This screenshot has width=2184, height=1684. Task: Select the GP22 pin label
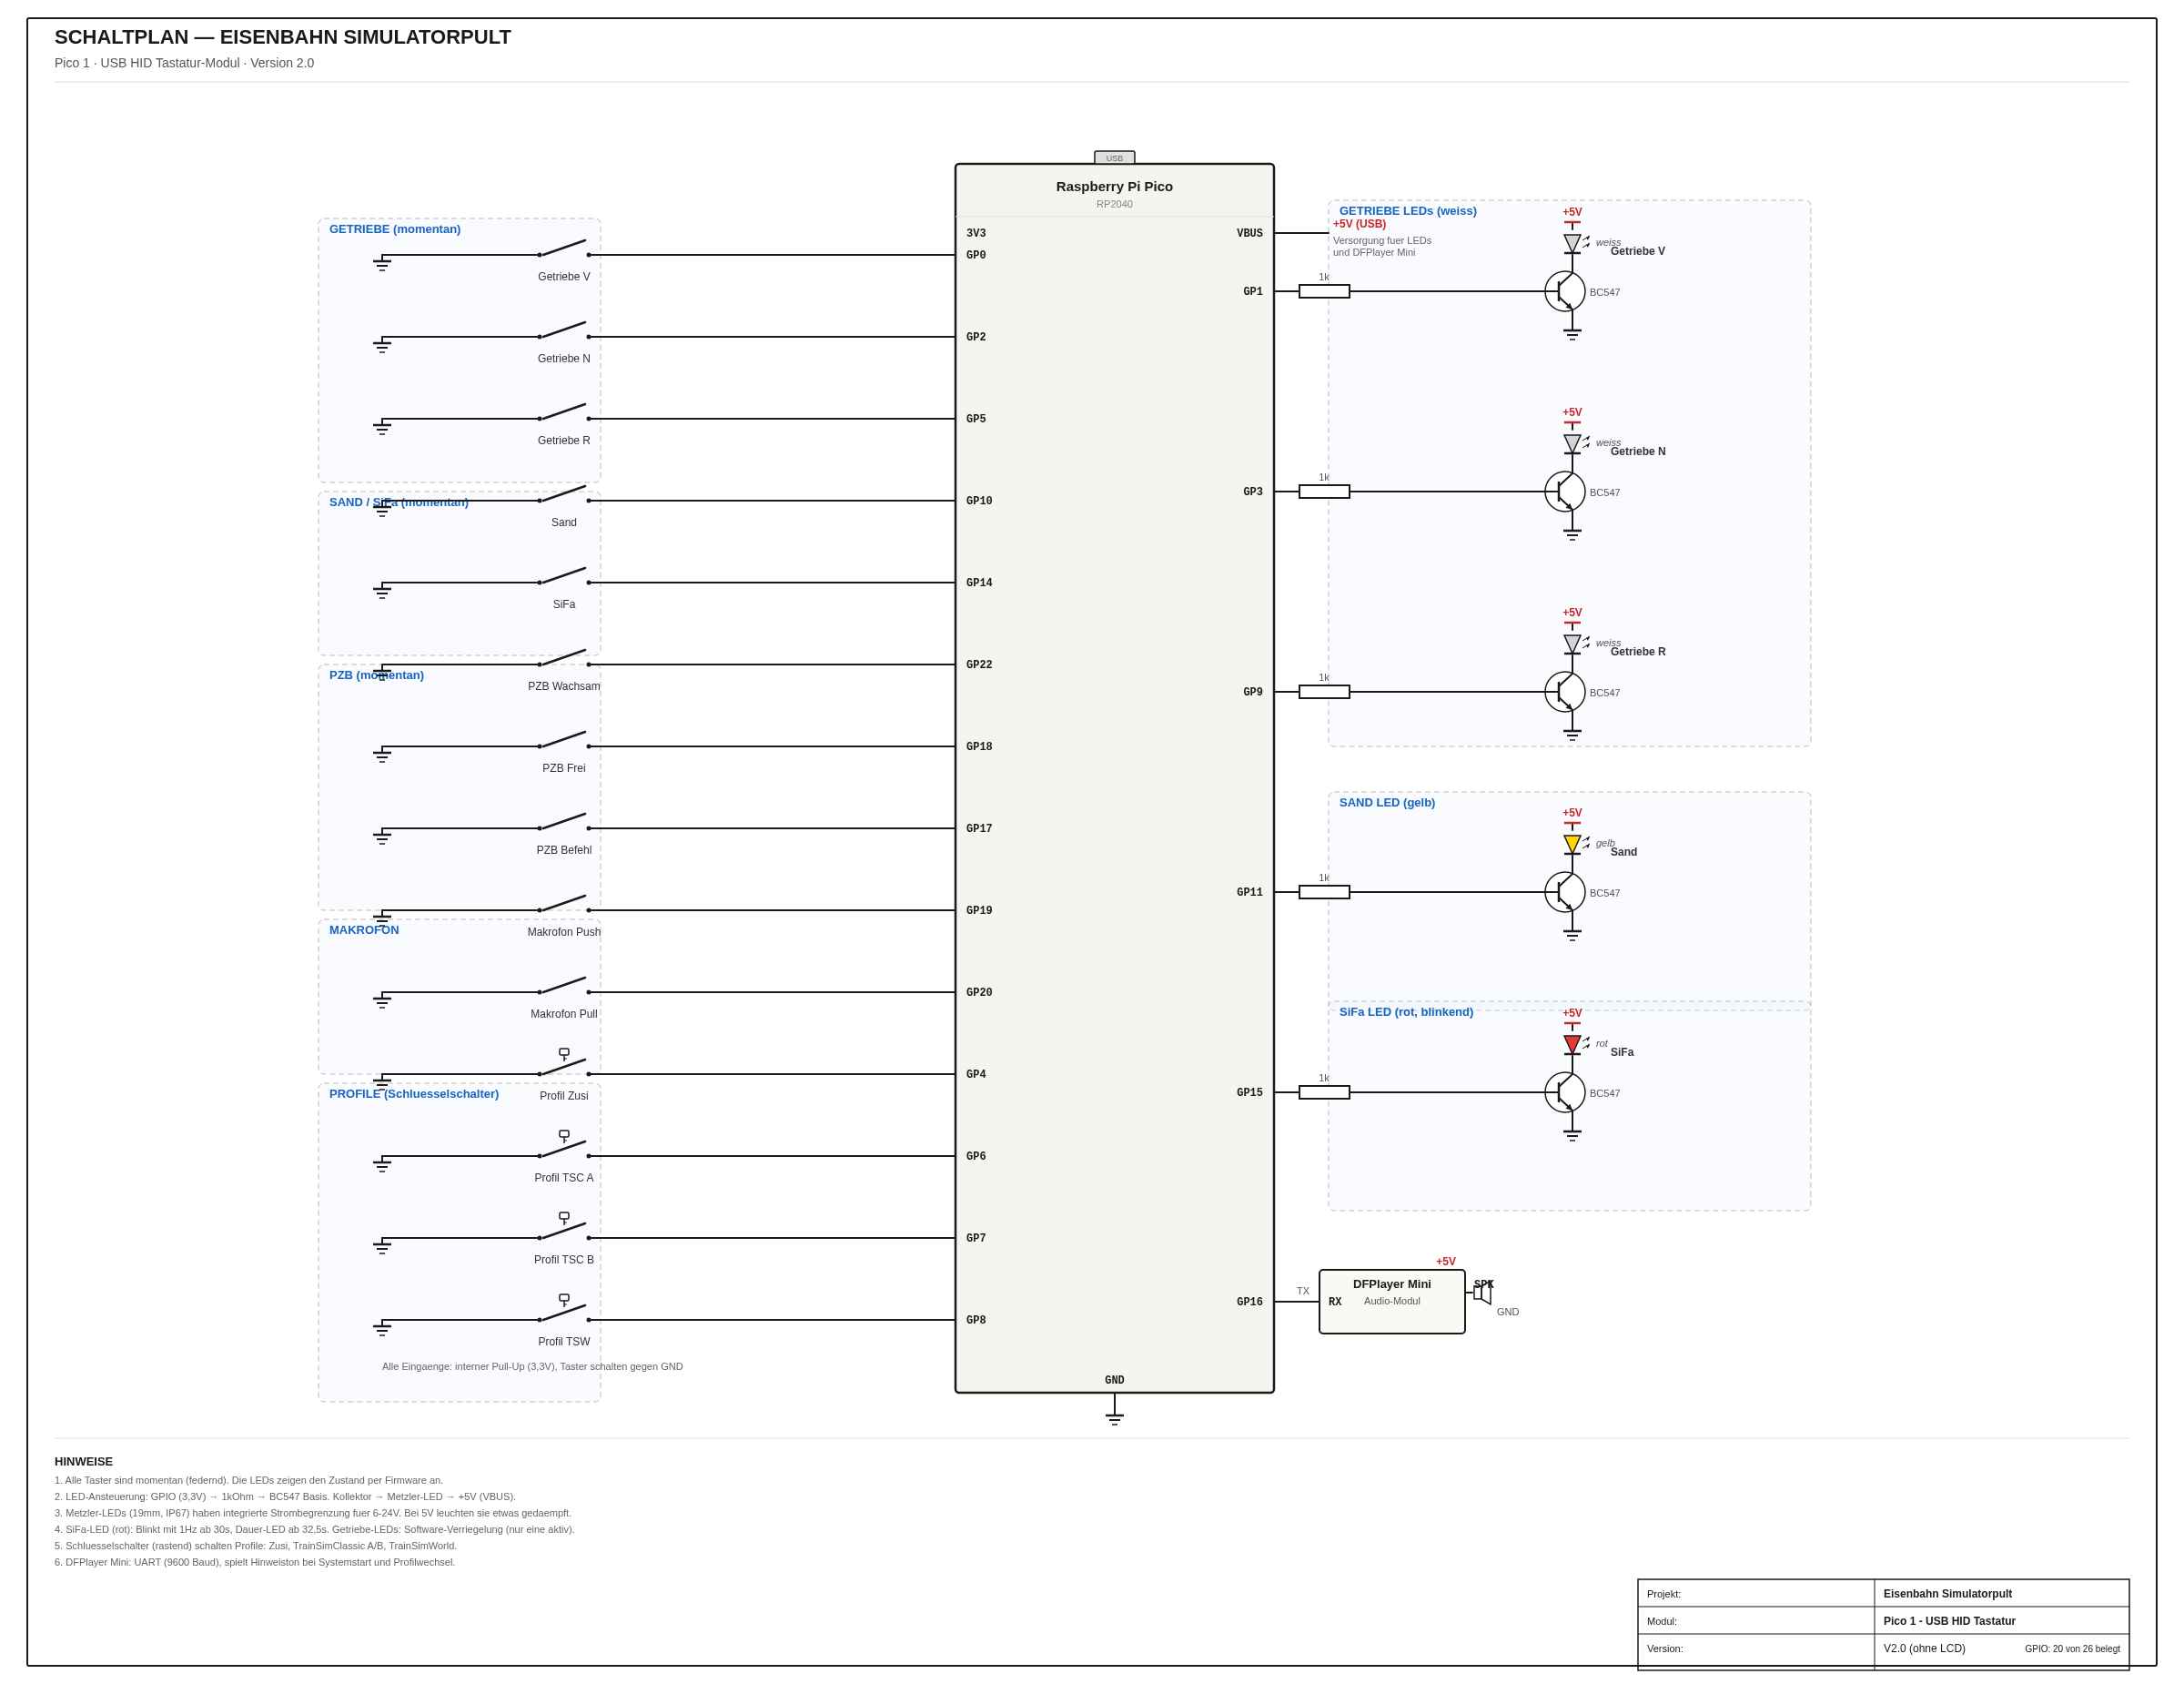point(979,666)
